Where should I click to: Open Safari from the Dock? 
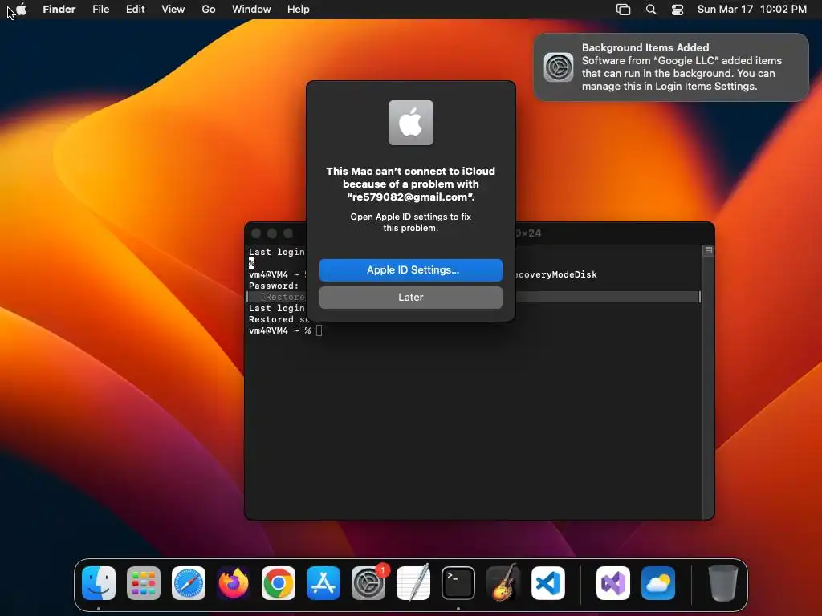point(189,583)
